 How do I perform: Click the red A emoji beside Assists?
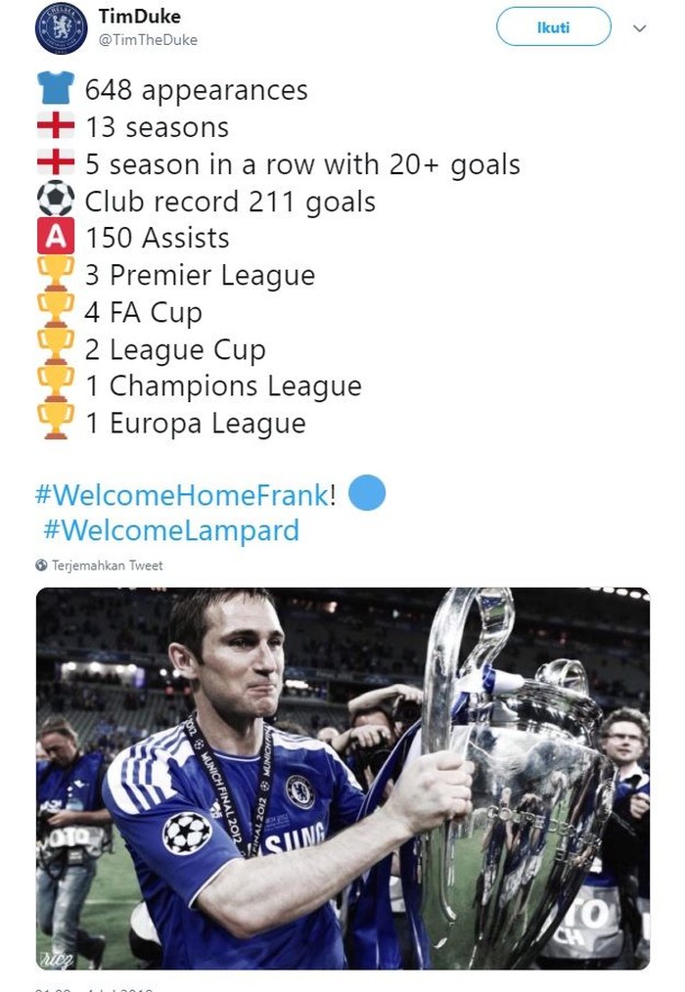pos(56,238)
